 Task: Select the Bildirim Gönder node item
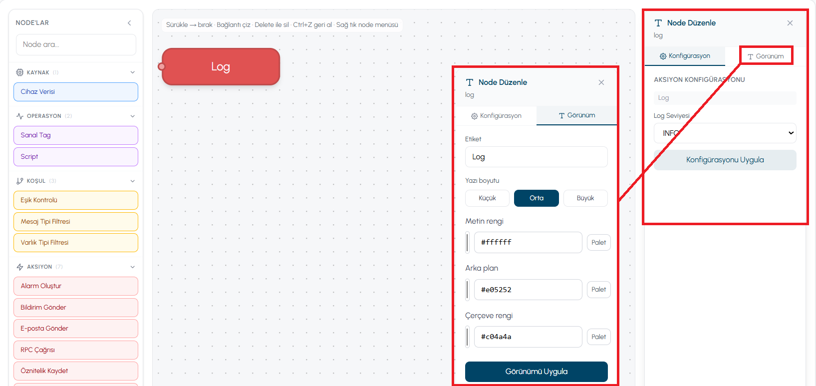[x=76, y=308]
